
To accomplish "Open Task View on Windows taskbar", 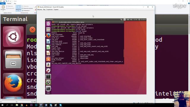I will 12,105.
